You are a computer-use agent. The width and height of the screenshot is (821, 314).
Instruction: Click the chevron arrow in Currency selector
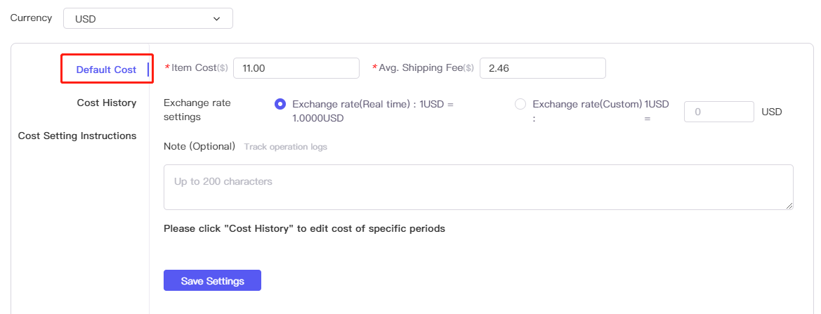[x=216, y=19]
